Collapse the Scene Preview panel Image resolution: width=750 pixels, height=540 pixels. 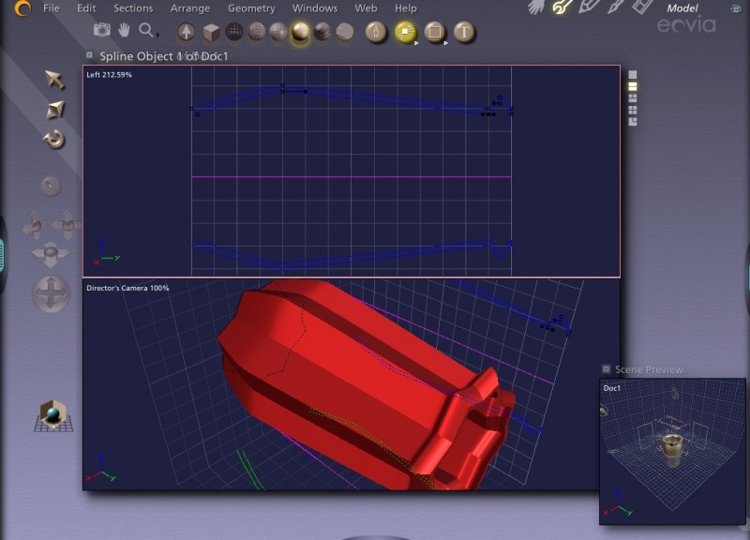coord(606,369)
